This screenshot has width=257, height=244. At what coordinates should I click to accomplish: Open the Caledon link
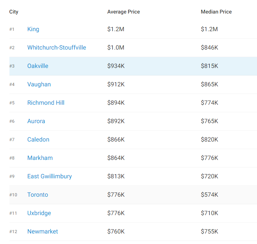pos(38,140)
